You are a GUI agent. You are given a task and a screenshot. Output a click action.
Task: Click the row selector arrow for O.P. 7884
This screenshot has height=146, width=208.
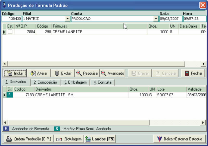coord(4,32)
